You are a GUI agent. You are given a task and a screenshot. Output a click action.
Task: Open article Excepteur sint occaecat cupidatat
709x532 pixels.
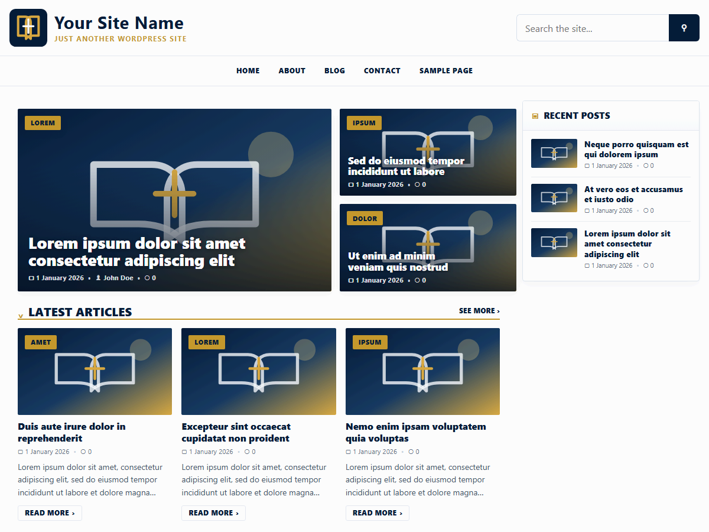[236, 433]
